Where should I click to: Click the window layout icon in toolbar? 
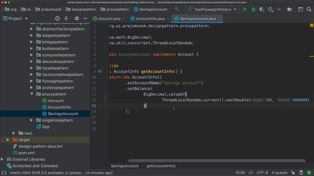[x=300, y=9]
